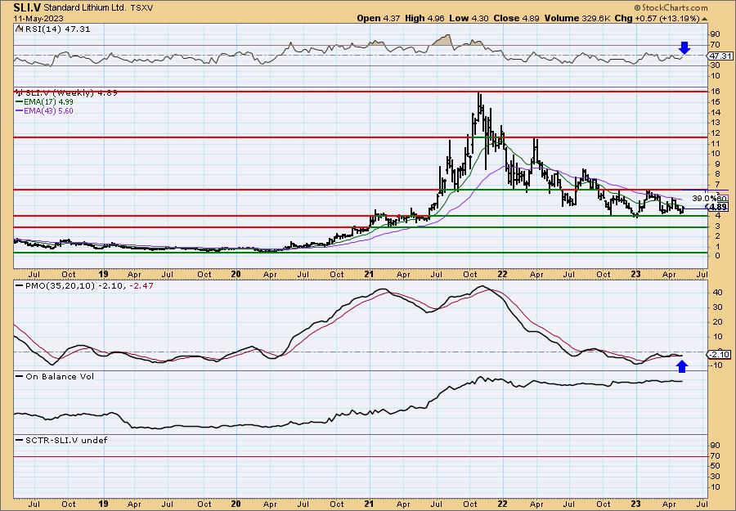
Task: Click the 47.31 RSI value tag on the axis
Action: click(x=720, y=56)
